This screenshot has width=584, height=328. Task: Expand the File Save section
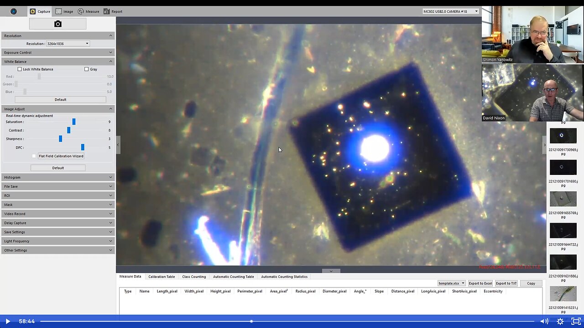57,186
